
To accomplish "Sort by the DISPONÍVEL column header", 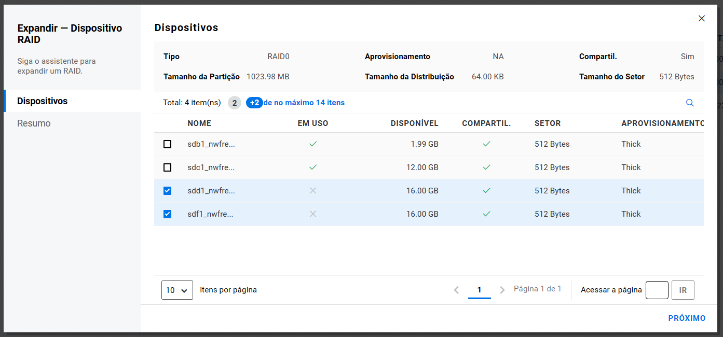I will 414,123.
